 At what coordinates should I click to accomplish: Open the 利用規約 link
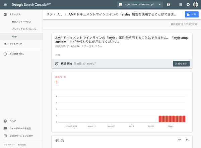pos(22,145)
